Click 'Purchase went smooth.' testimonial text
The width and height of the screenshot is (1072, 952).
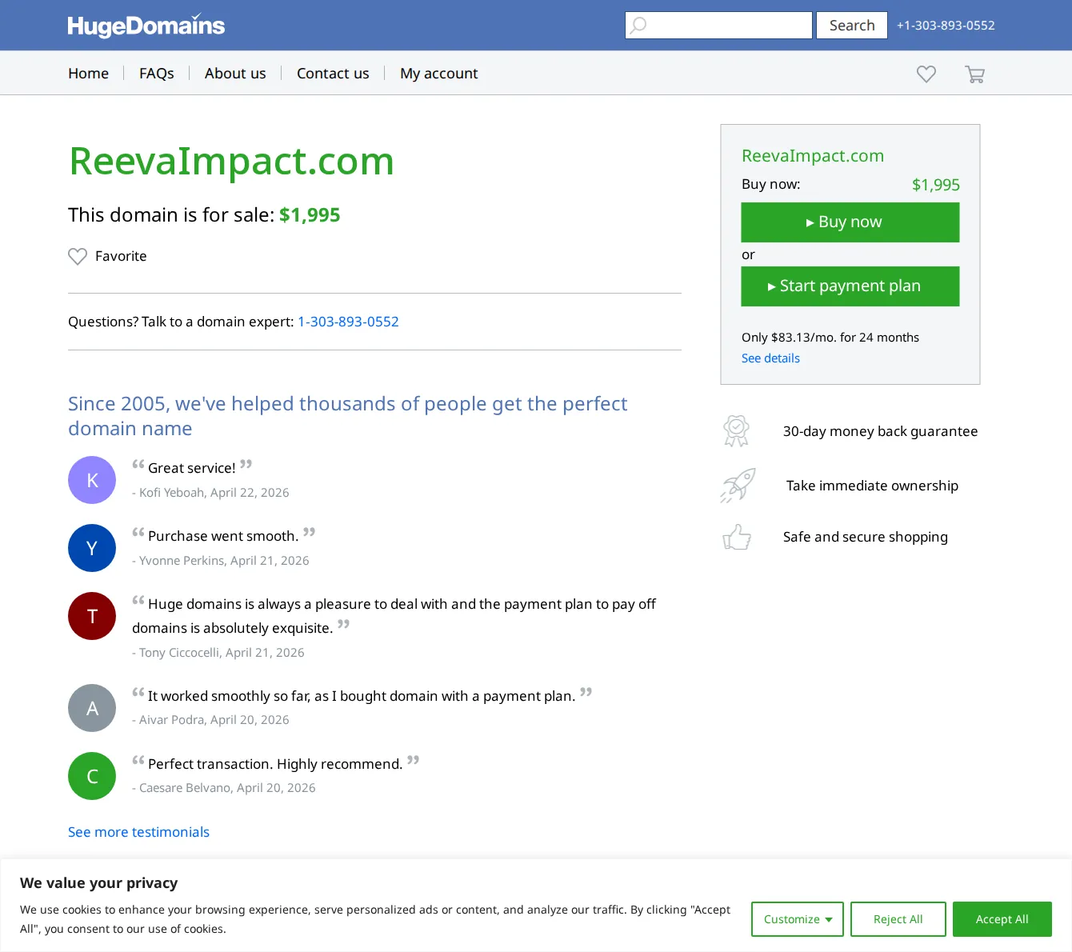(x=223, y=536)
